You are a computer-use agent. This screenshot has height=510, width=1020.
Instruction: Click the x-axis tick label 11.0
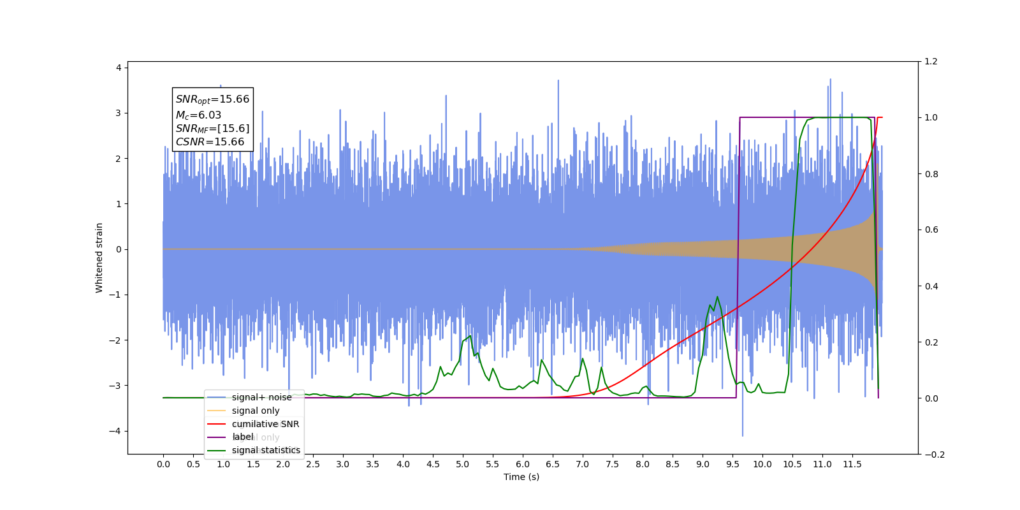822,464
